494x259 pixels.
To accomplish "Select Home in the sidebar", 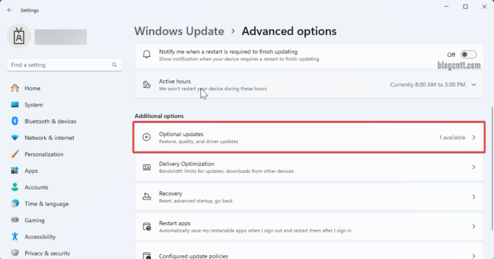I will click(32, 89).
